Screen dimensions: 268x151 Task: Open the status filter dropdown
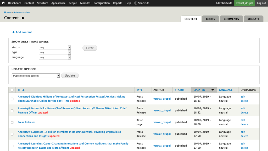pos(55,47)
